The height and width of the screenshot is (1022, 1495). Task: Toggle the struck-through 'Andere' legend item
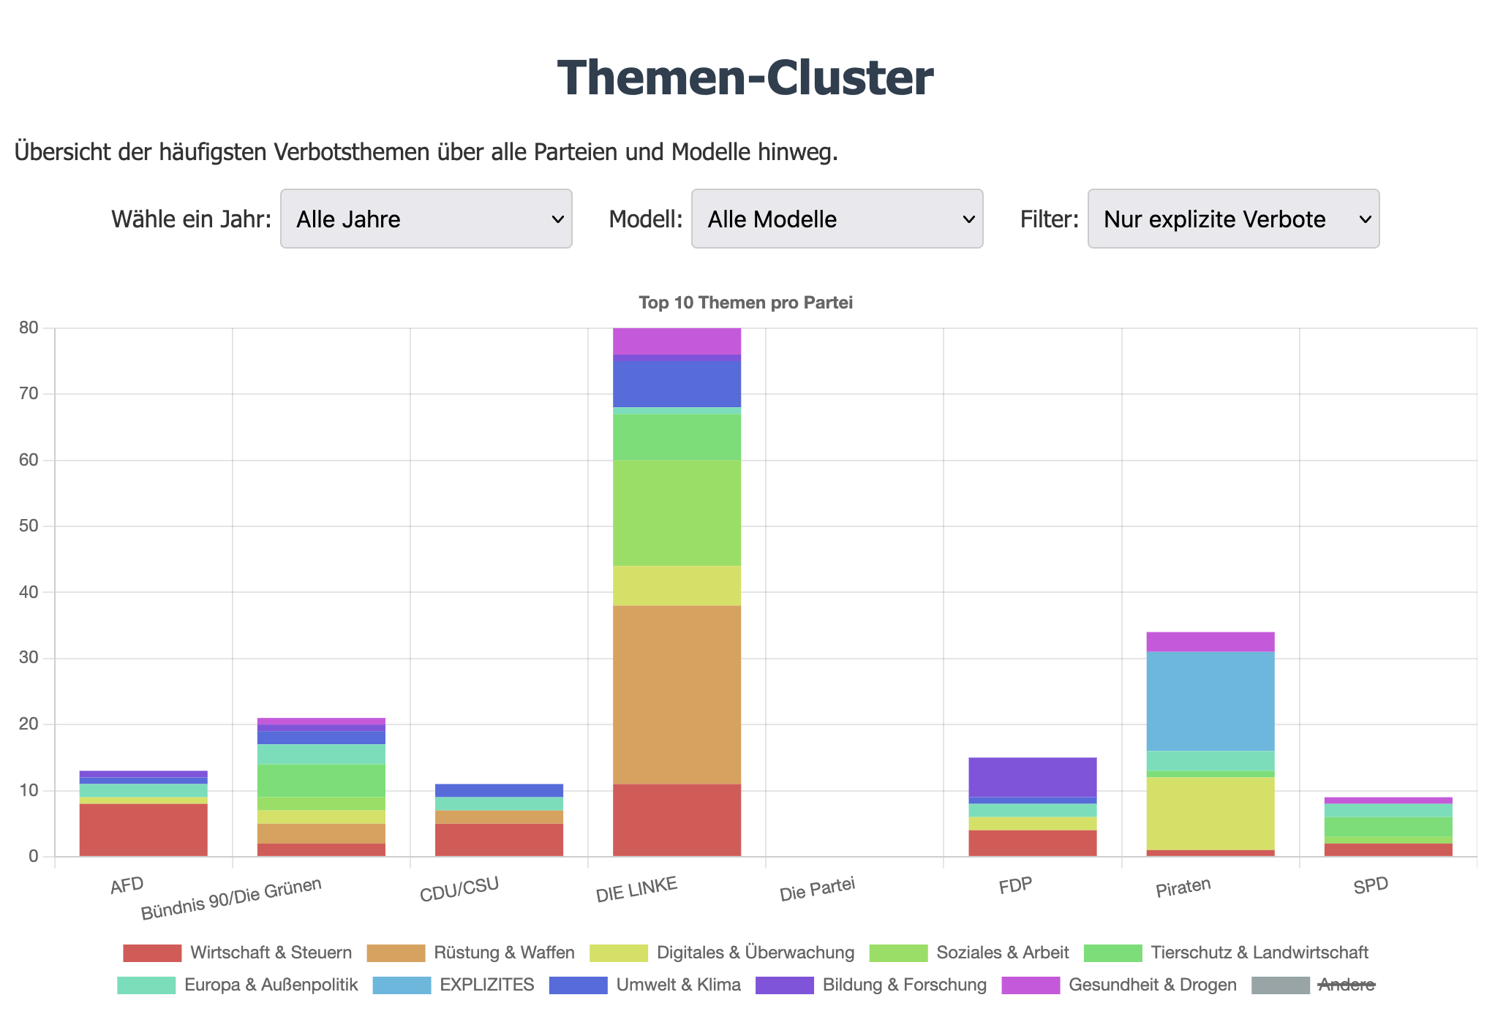click(1346, 985)
